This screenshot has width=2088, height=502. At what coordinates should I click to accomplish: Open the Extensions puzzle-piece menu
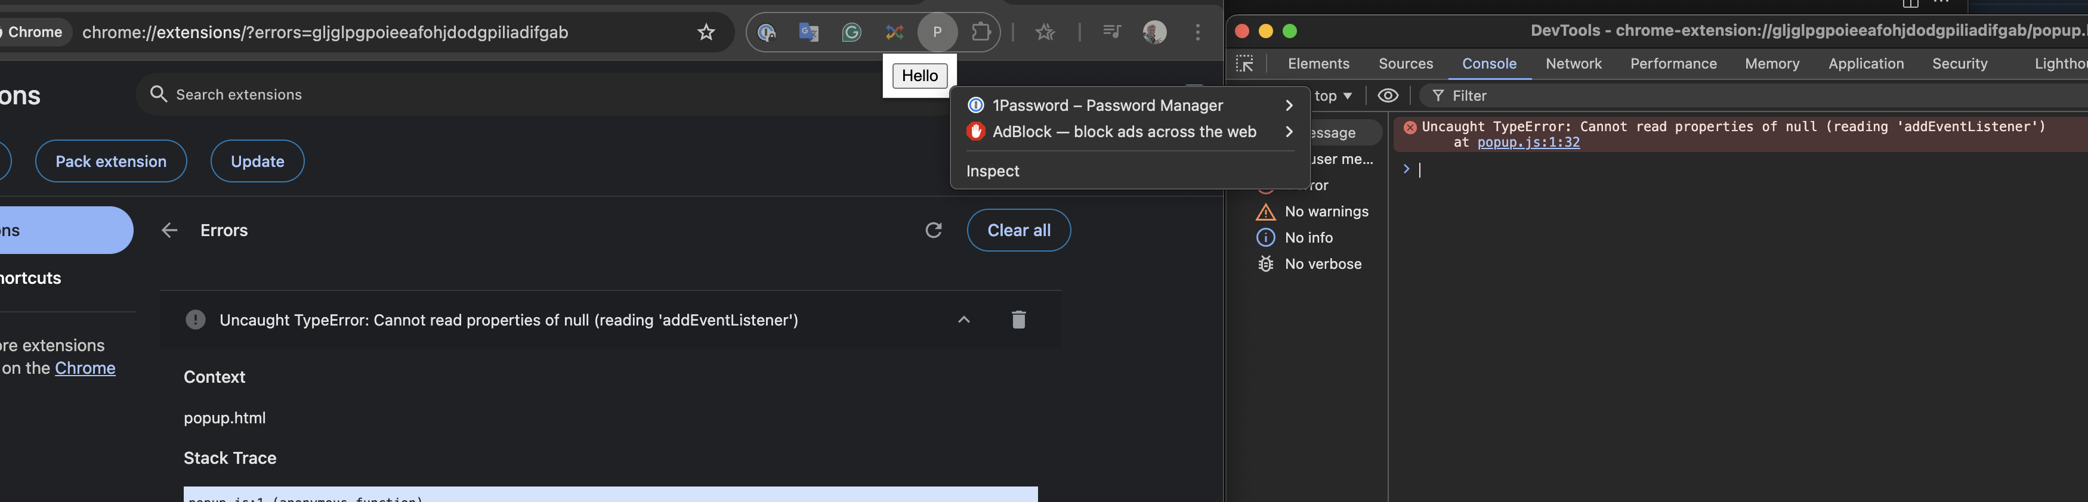point(981,32)
